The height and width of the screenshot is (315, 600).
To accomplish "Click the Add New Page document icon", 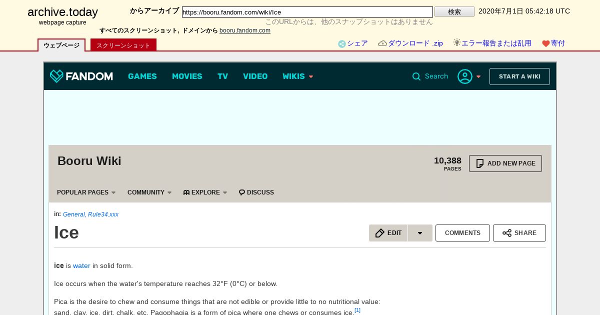I will tap(480, 163).
